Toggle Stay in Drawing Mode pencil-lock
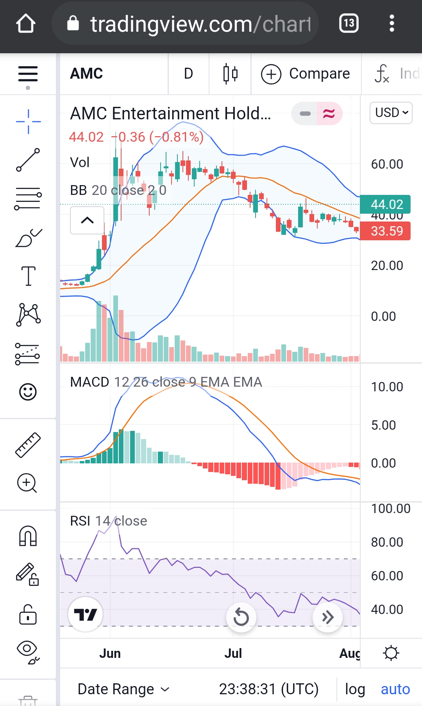This screenshot has width=422, height=706. pyautogui.click(x=27, y=574)
